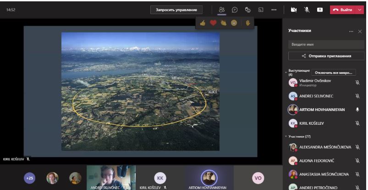Click muted mic icon beside KIRIL KOŠELEV in list
Screen dimensions: 368x190
click(357, 123)
